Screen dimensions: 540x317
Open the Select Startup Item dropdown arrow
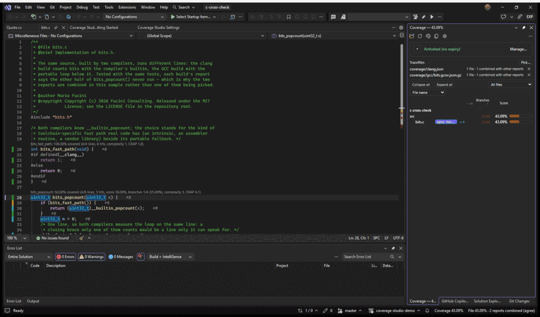[x=214, y=17]
